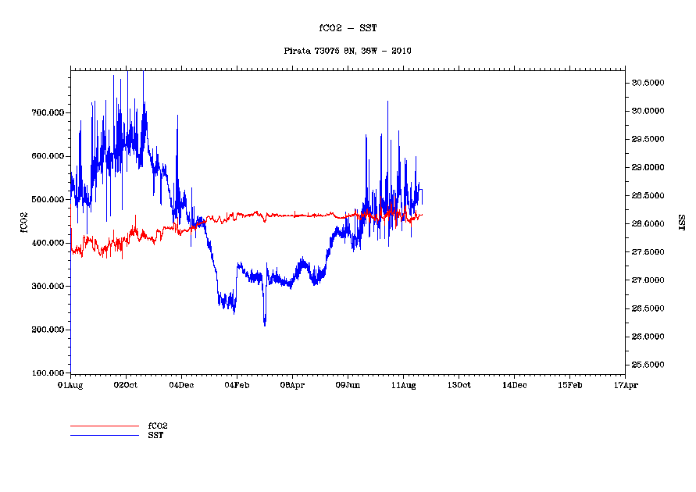This screenshot has width=696, height=492.
Task: Select the '25.5000' right axis value
Action: [x=648, y=365]
